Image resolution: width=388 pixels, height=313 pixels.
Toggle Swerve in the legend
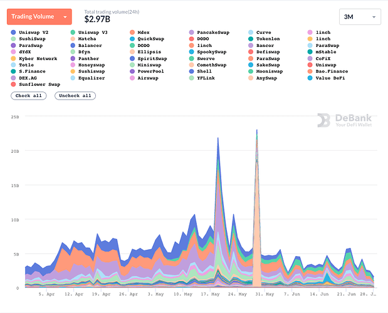click(x=202, y=59)
